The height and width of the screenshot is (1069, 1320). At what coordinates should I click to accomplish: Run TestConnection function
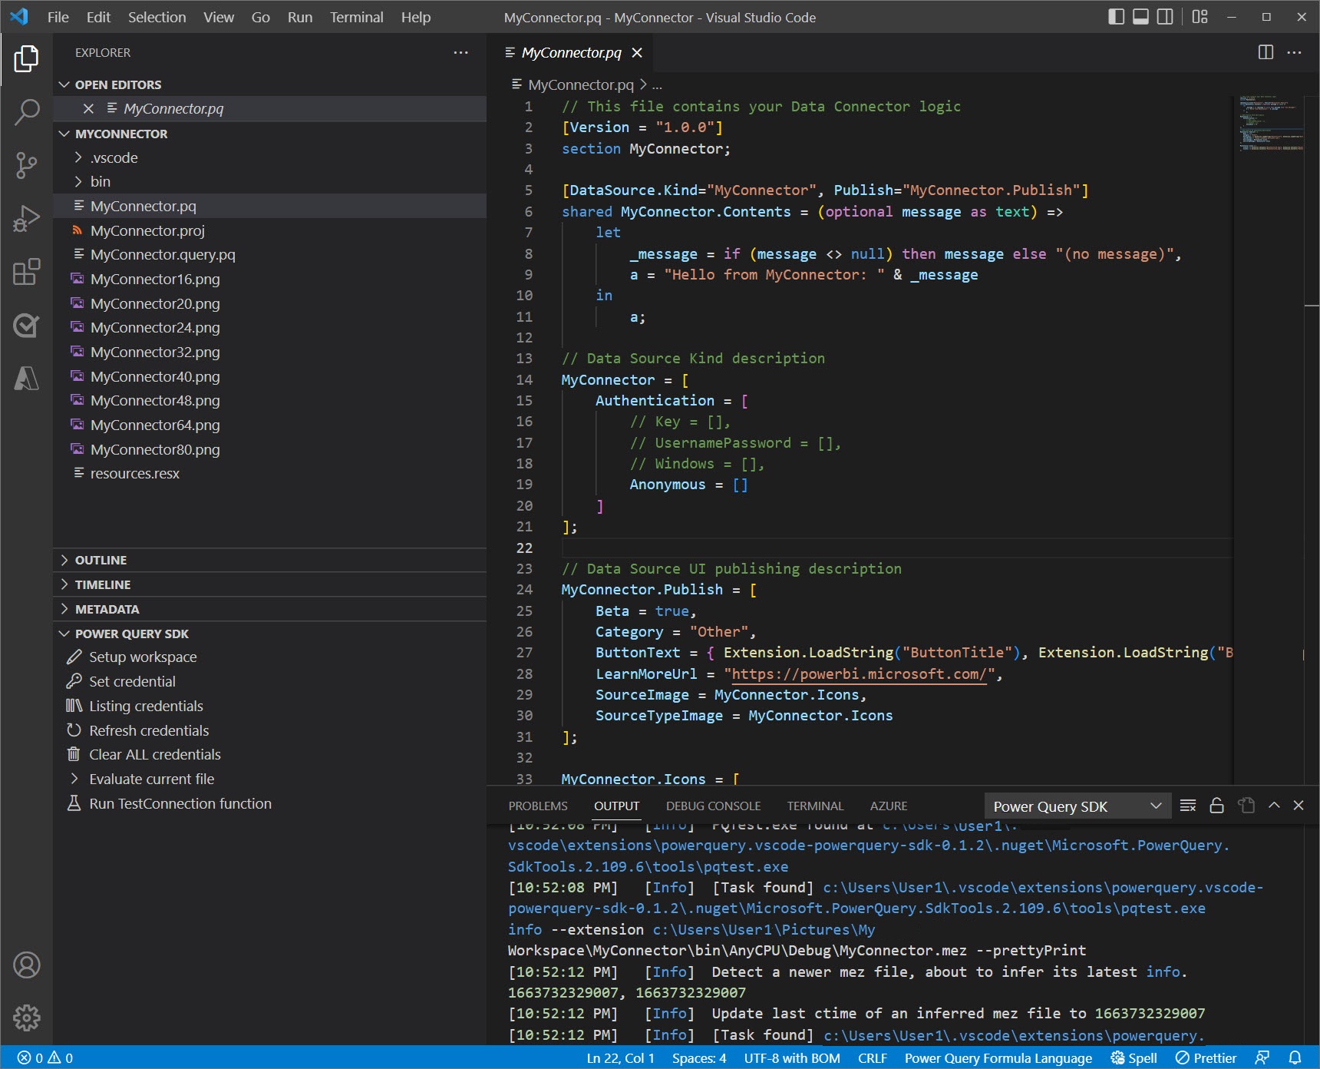(180, 803)
